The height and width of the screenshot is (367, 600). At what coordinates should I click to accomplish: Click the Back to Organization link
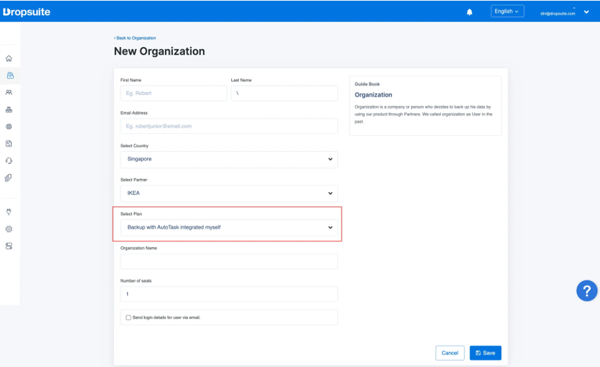click(x=135, y=38)
